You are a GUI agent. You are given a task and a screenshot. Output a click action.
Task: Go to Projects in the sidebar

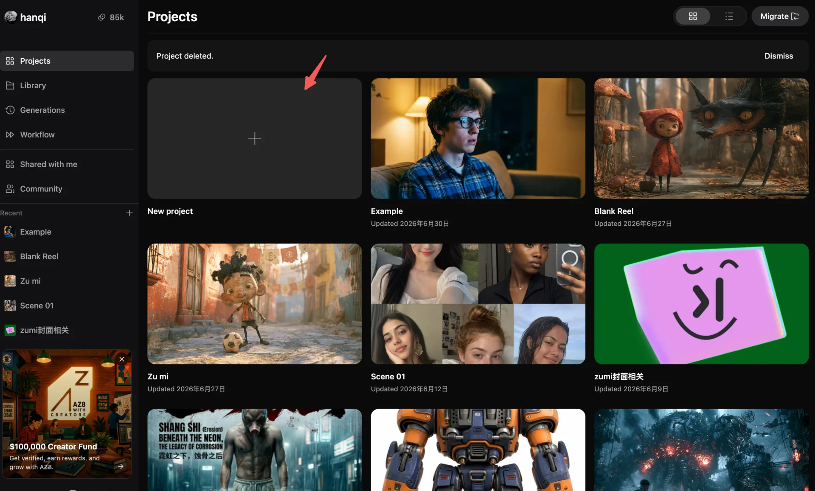point(67,61)
